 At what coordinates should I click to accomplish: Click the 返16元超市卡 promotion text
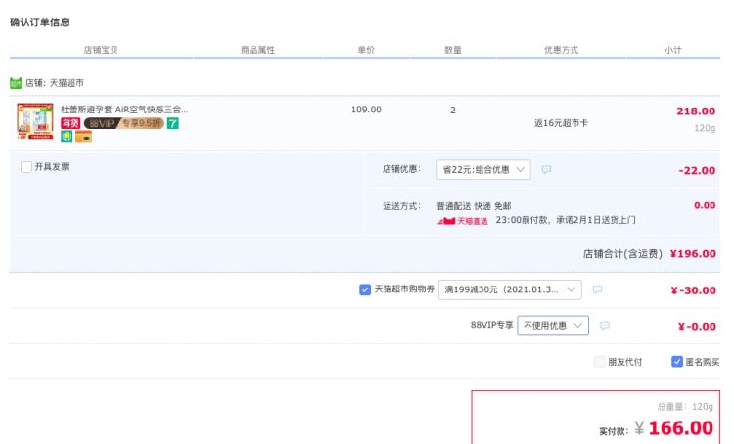(561, 123)
